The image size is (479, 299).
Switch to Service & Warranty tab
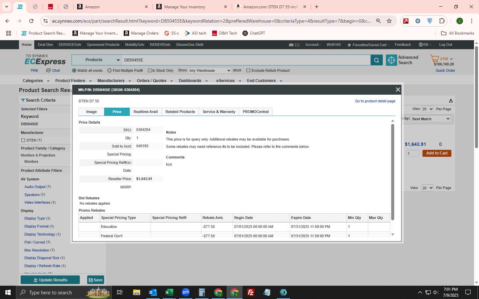coord(219,112)
